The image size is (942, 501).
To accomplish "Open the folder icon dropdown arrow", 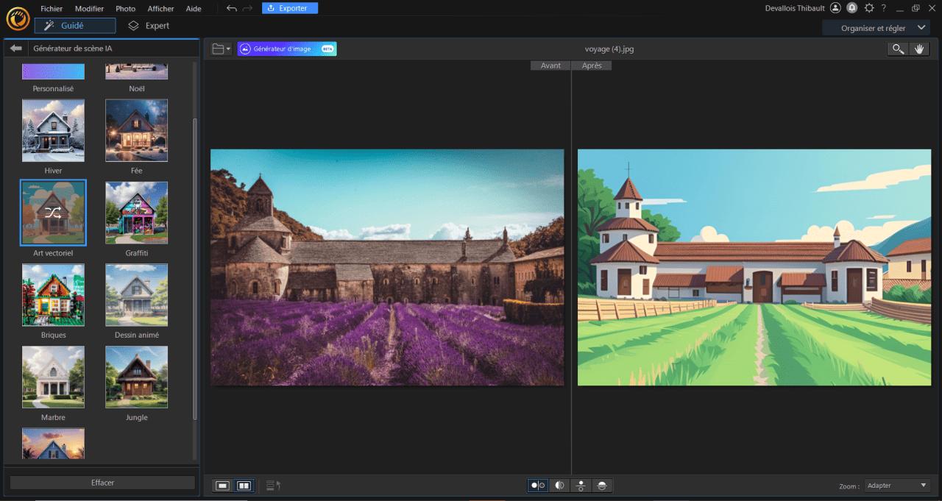I will 227,49.
